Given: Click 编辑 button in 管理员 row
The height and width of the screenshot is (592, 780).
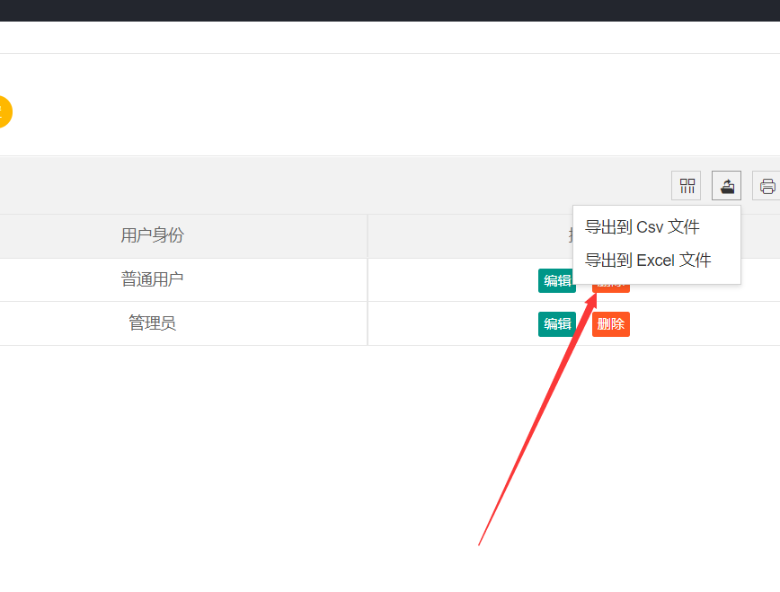Looking at the screenshot, I should click(x=556, y=324).
